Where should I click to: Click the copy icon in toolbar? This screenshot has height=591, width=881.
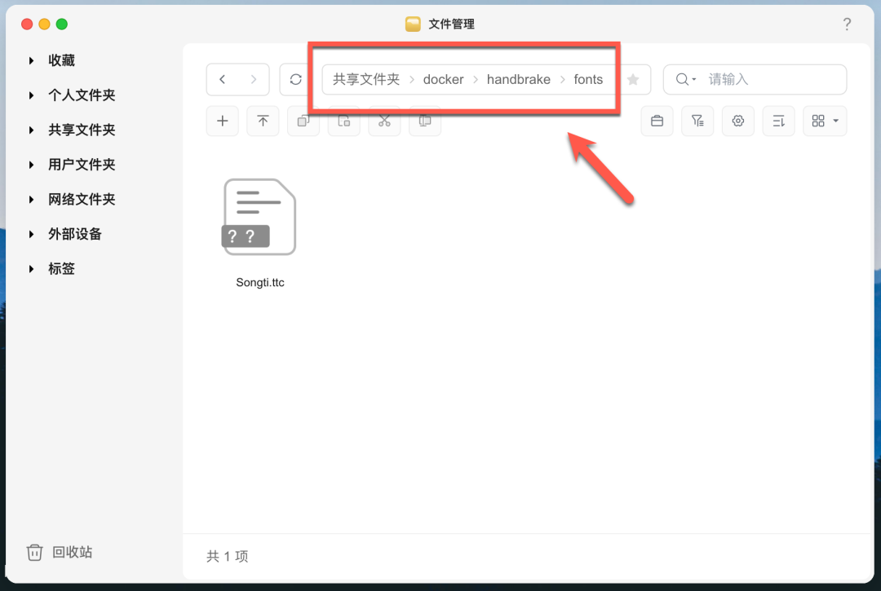click(303, 121)
